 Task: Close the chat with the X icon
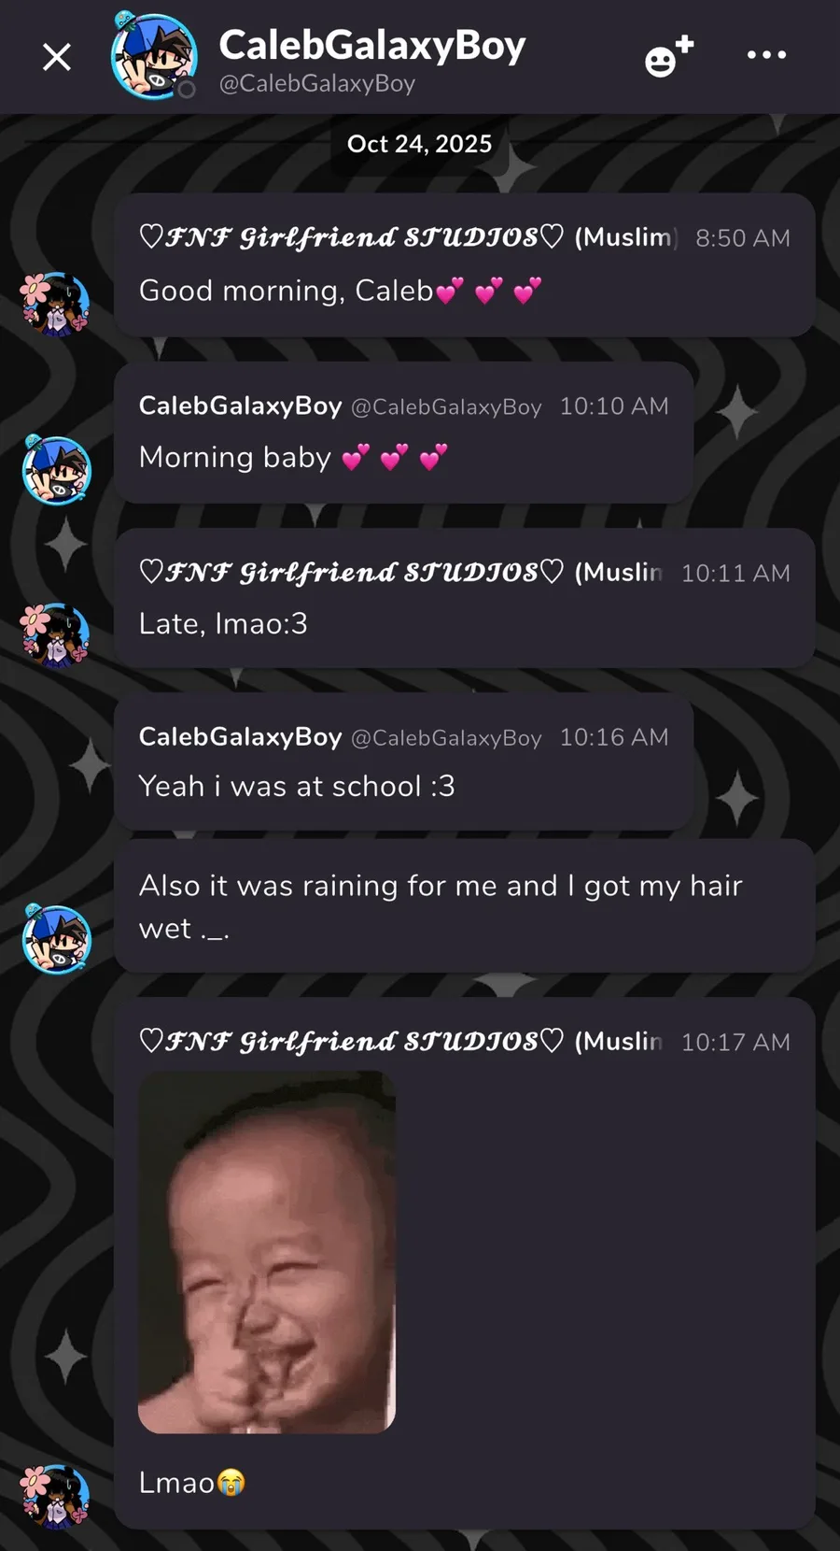pyautogui.click(x=57, y=57)
